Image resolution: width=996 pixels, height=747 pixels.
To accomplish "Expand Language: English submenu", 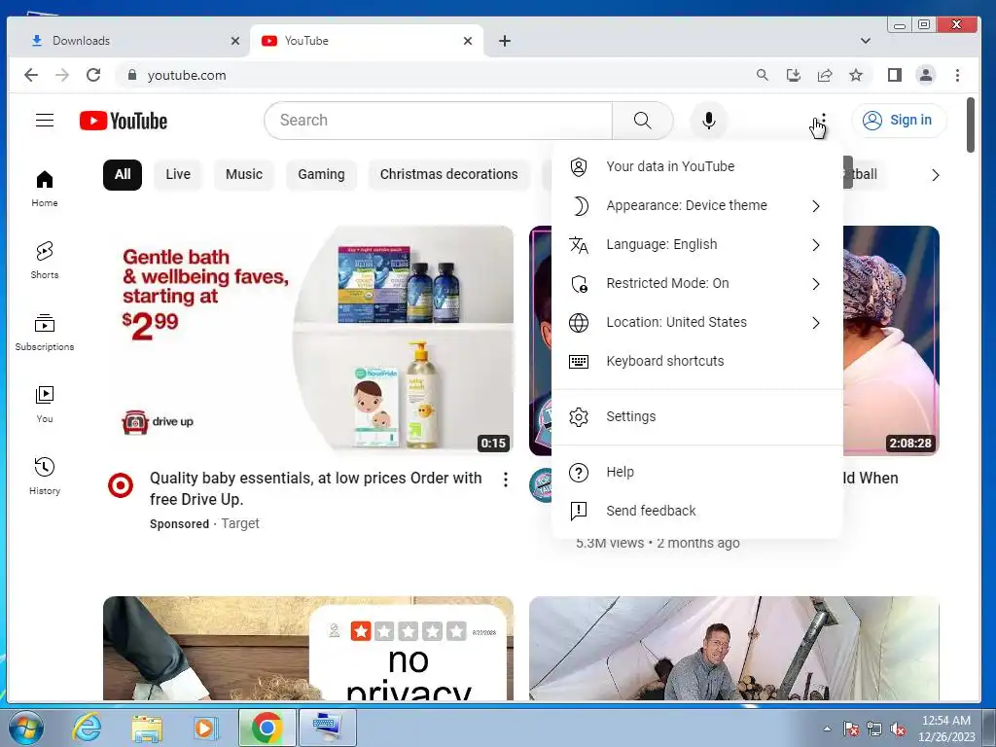I will [x=696, y=244].
